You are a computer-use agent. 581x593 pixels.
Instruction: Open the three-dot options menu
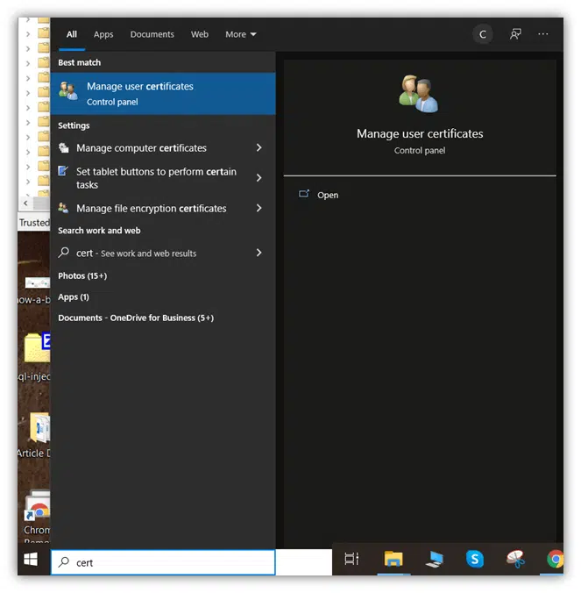pyautogui.click(x=542, y=34)
